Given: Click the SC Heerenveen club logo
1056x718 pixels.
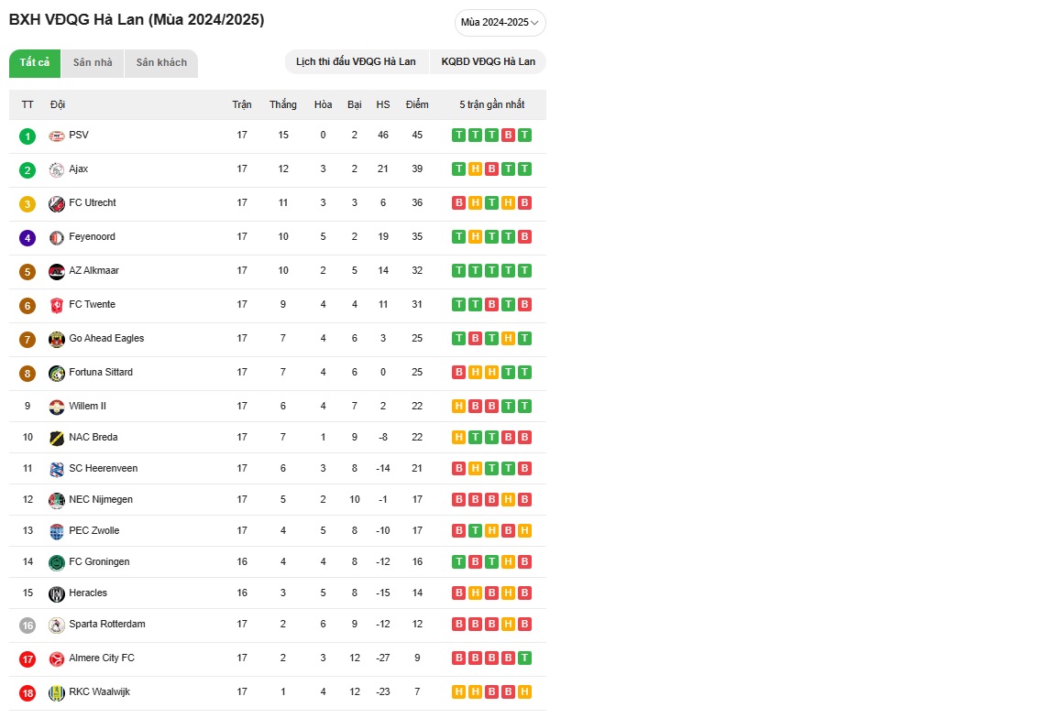Looking at the screenshot, I should (x=57, y=469).
